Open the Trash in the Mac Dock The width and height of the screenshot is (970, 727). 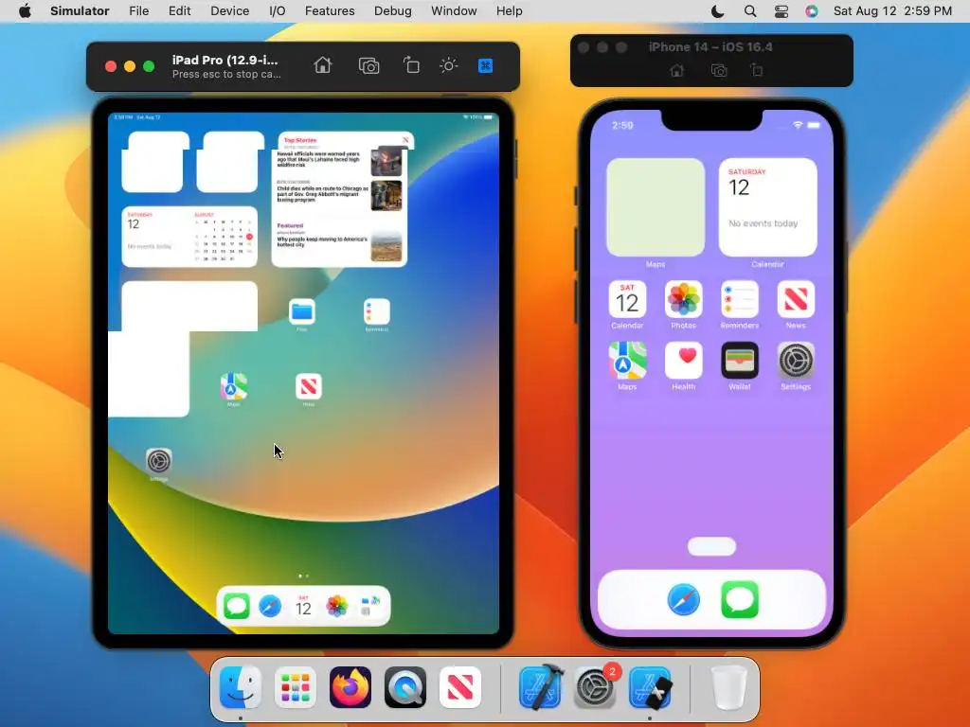pyautogui.click(x=728, y=687)
